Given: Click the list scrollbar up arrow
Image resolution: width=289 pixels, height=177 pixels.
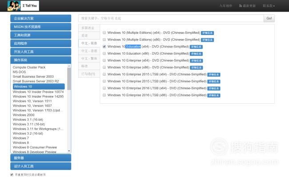Looking at the screenshot, I should point(69,66).
